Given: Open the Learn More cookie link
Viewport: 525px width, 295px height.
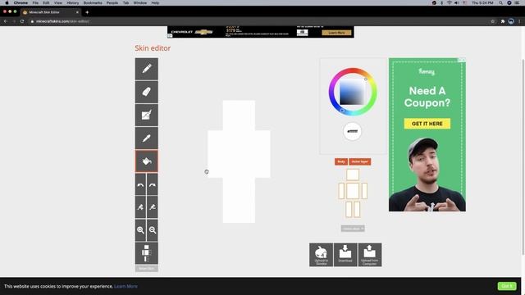Looking at the screenshot, I should (x=126, y=286).
